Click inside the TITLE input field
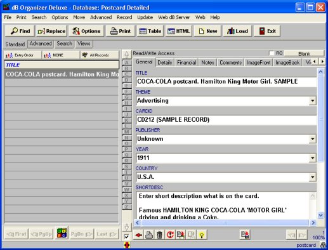The image size is (328, 250). coord(226,82)
